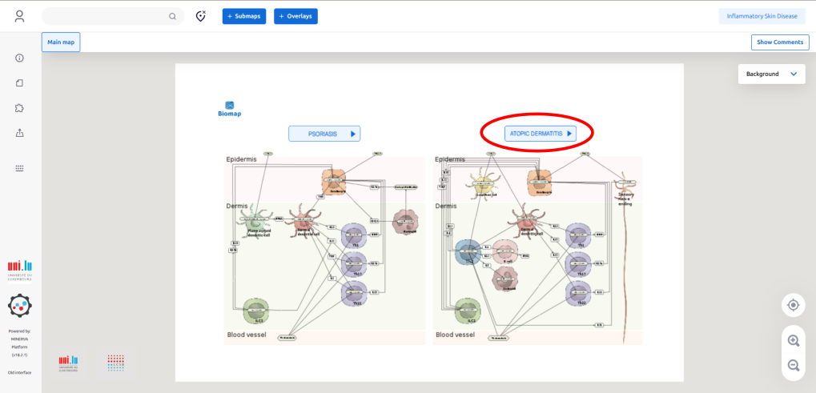Clear map pins with marker icon
Viewport: 816px width, 393px height.
click(201, 16)
